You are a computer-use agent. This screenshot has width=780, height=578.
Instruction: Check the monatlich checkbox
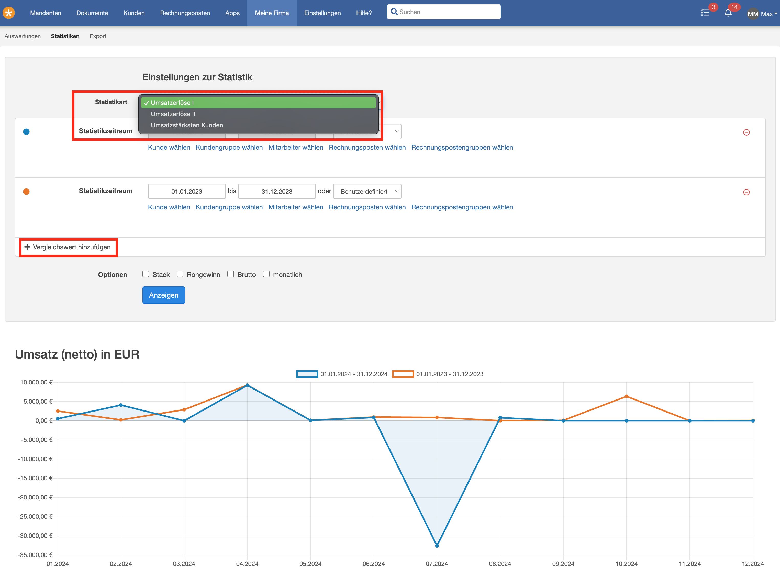point(266,274)
